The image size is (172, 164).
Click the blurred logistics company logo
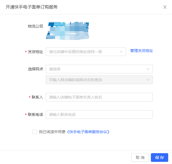68,31
